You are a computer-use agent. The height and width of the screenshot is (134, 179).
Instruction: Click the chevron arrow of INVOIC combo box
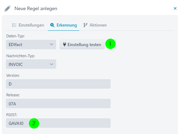point(52,64)
